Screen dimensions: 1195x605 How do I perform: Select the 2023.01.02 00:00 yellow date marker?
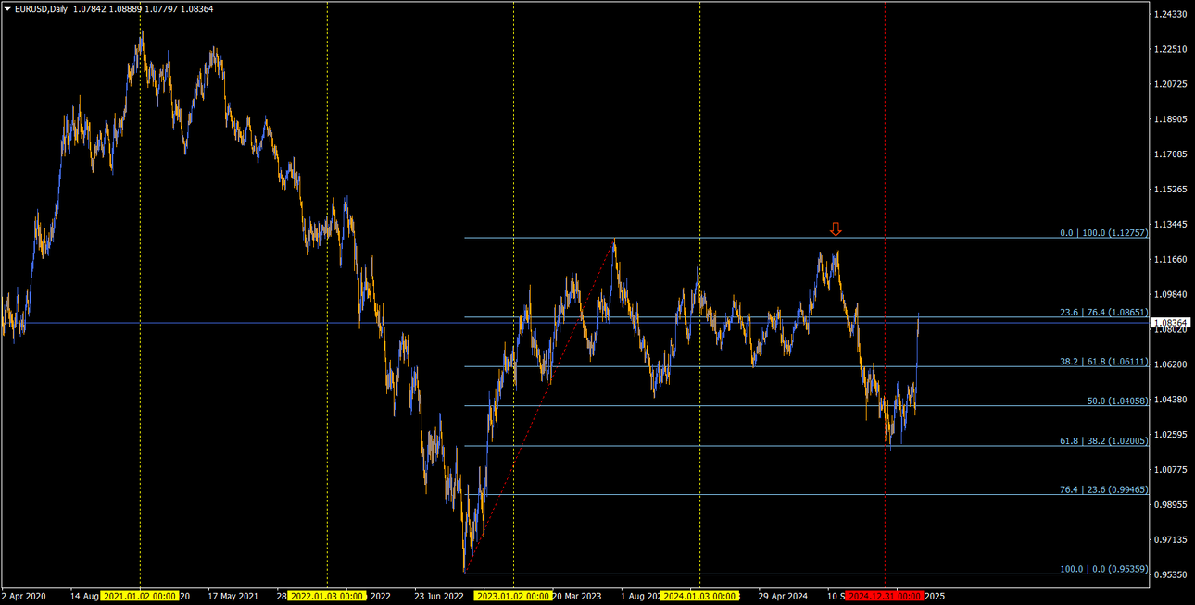(x=513, y=597)
